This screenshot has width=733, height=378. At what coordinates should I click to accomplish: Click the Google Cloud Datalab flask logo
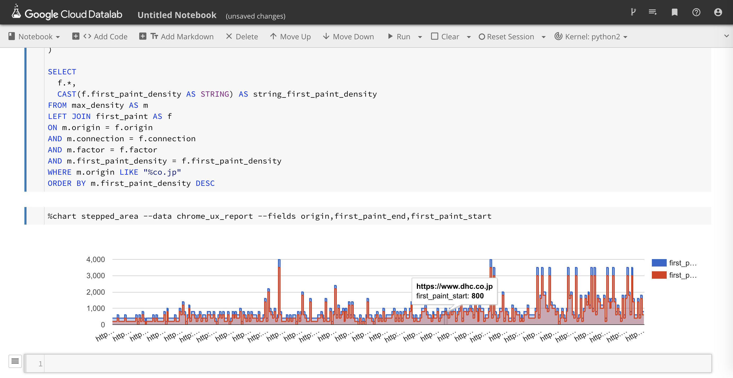click(16, 12)
